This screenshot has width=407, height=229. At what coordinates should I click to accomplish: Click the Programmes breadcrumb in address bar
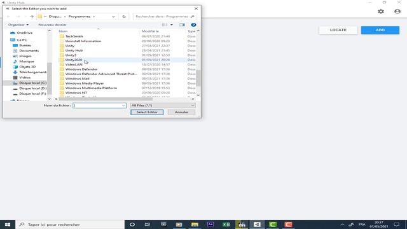pyautogui.click(x=79, y=17)
